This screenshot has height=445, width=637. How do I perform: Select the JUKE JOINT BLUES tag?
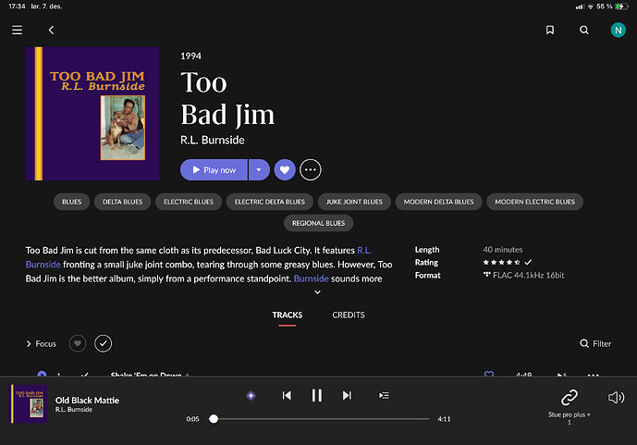[x=354, y=202]
